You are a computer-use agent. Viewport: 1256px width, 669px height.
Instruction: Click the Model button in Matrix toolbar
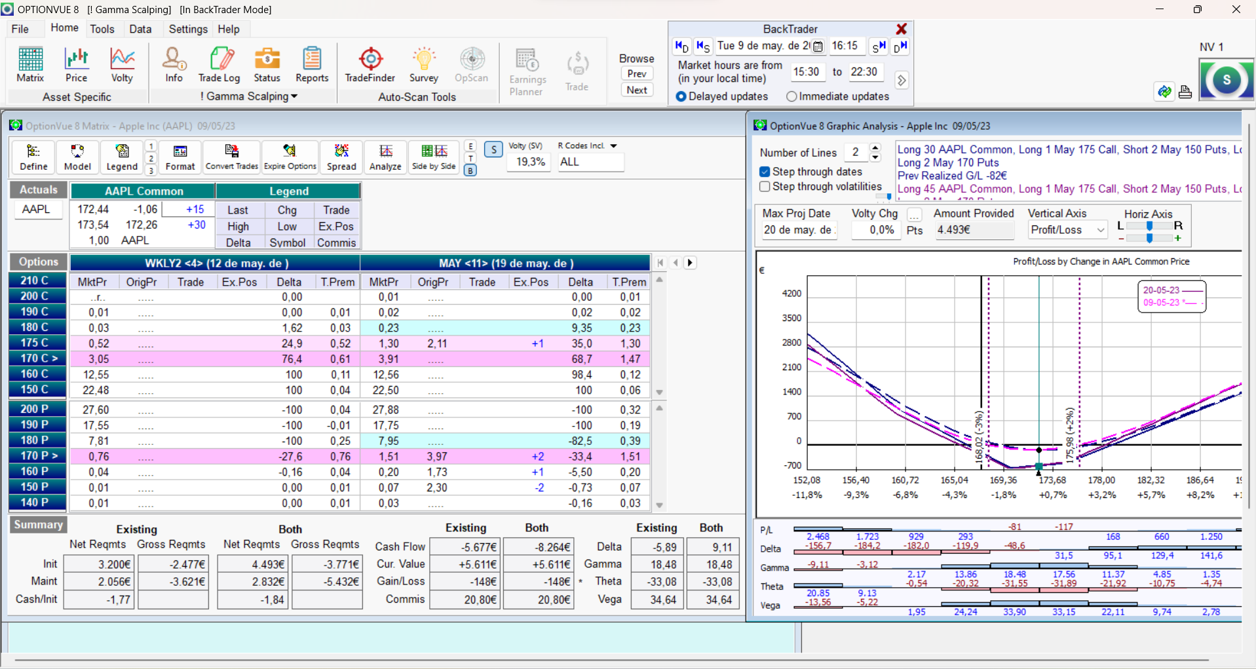click(77, 157)
